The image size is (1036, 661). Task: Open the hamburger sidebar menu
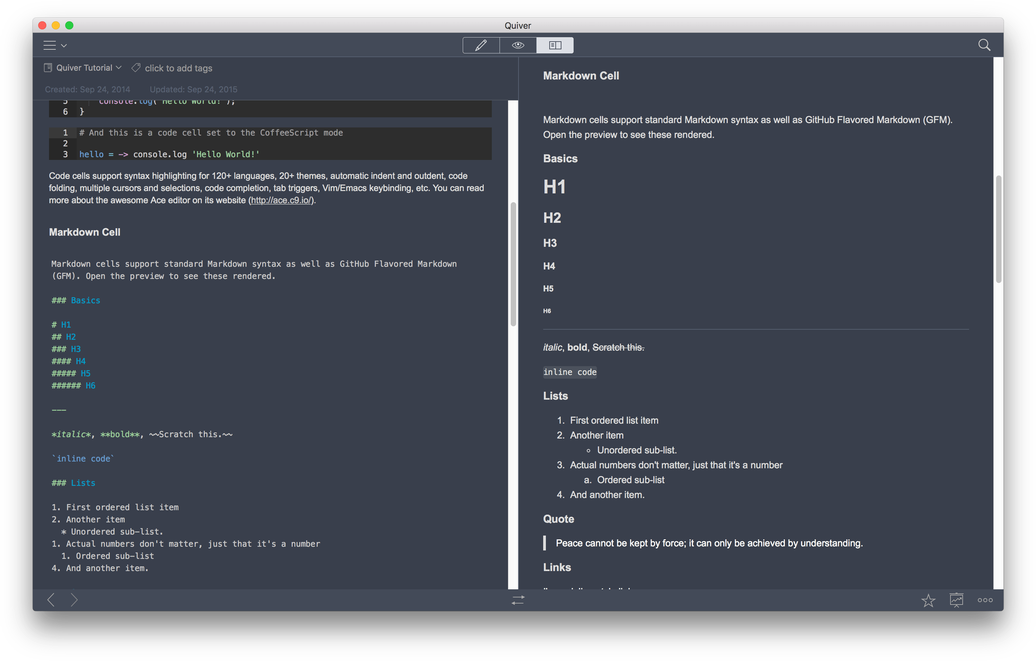point(50,45)
